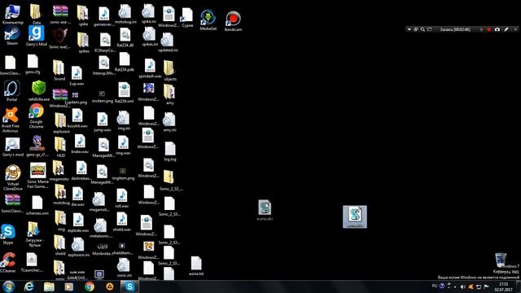Launch the Portal game shortcut
521x293 pixels.
point(12,91)
